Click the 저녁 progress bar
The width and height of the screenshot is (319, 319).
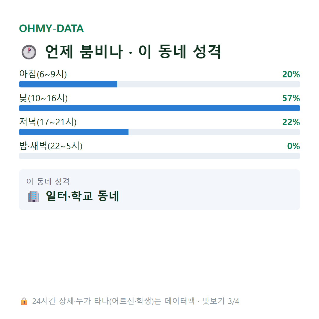pos(159,132)
